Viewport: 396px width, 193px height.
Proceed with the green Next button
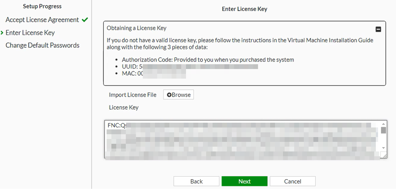pos(244,181)
